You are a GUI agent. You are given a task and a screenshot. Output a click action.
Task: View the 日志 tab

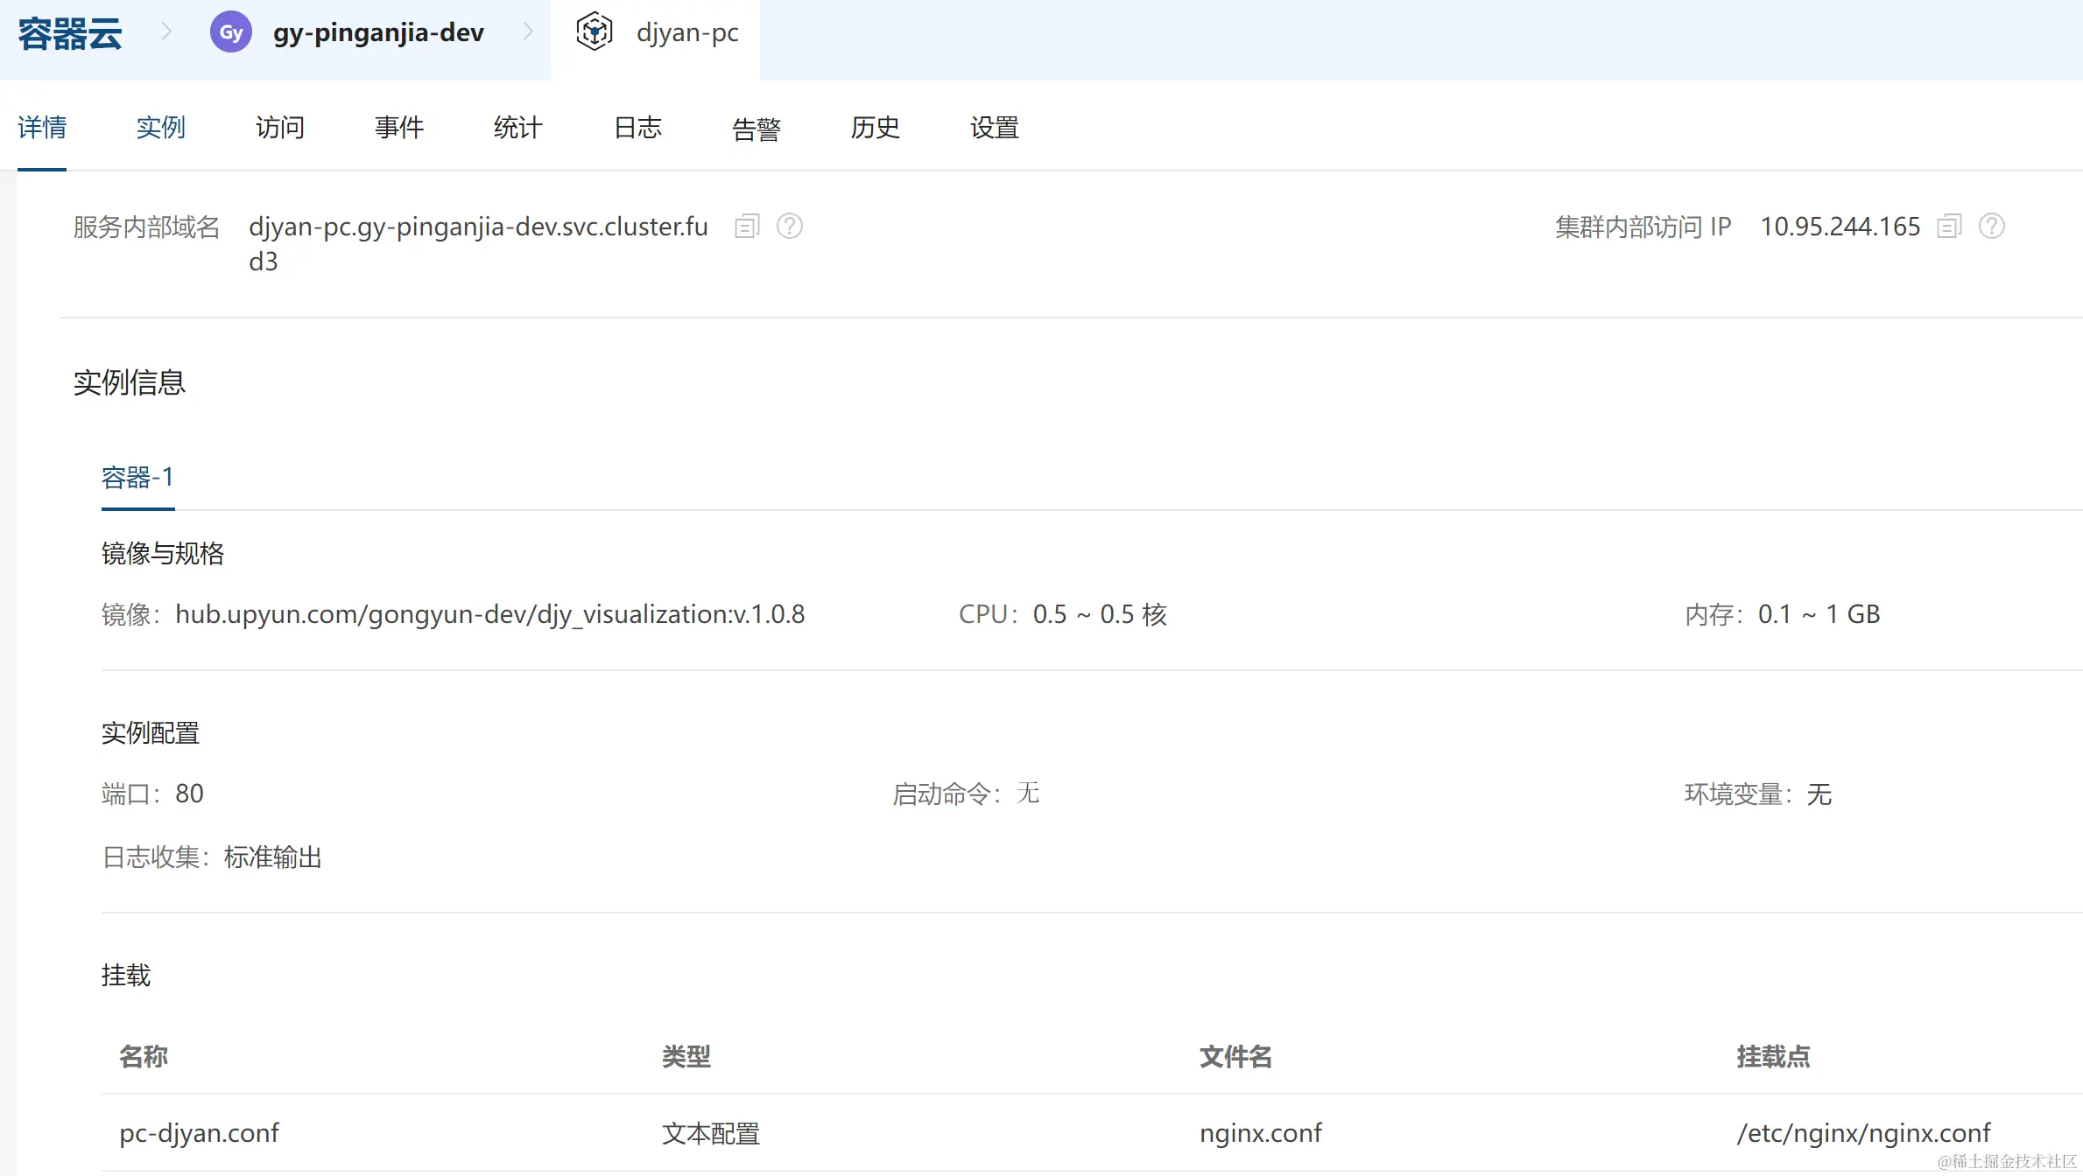point(637,128)
